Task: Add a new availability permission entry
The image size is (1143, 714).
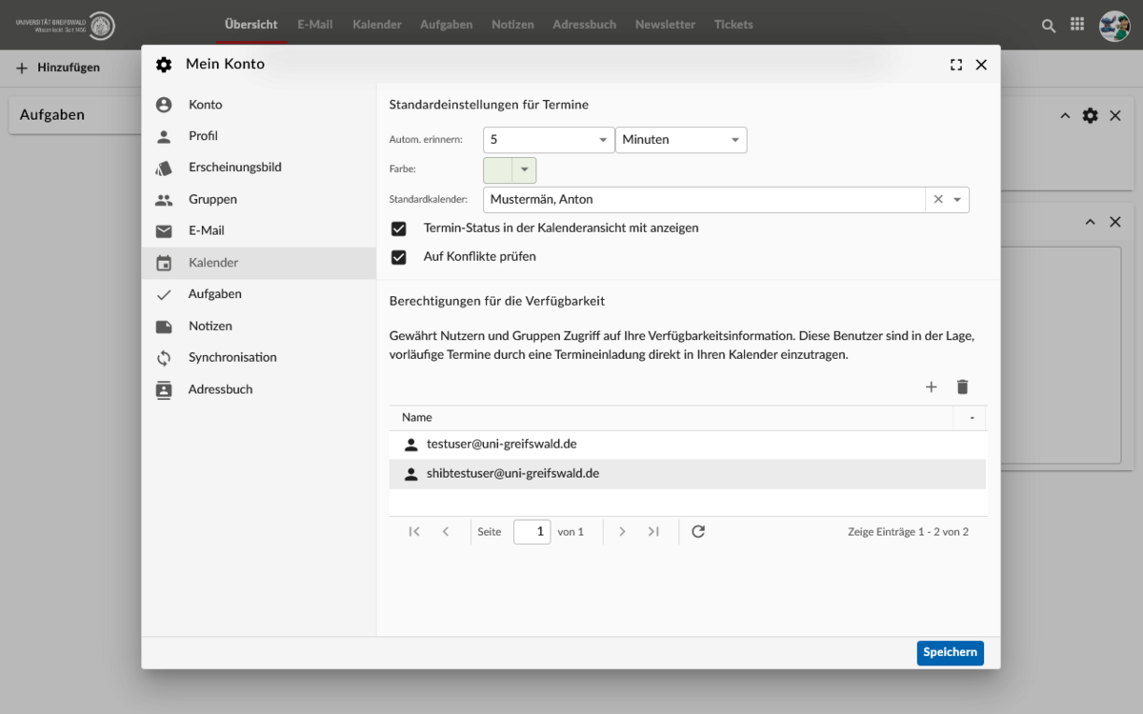Action: (932, 387)
